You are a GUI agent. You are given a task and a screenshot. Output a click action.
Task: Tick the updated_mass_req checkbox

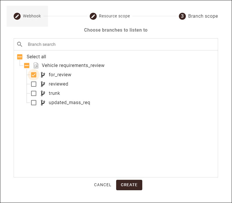[34, 103]
